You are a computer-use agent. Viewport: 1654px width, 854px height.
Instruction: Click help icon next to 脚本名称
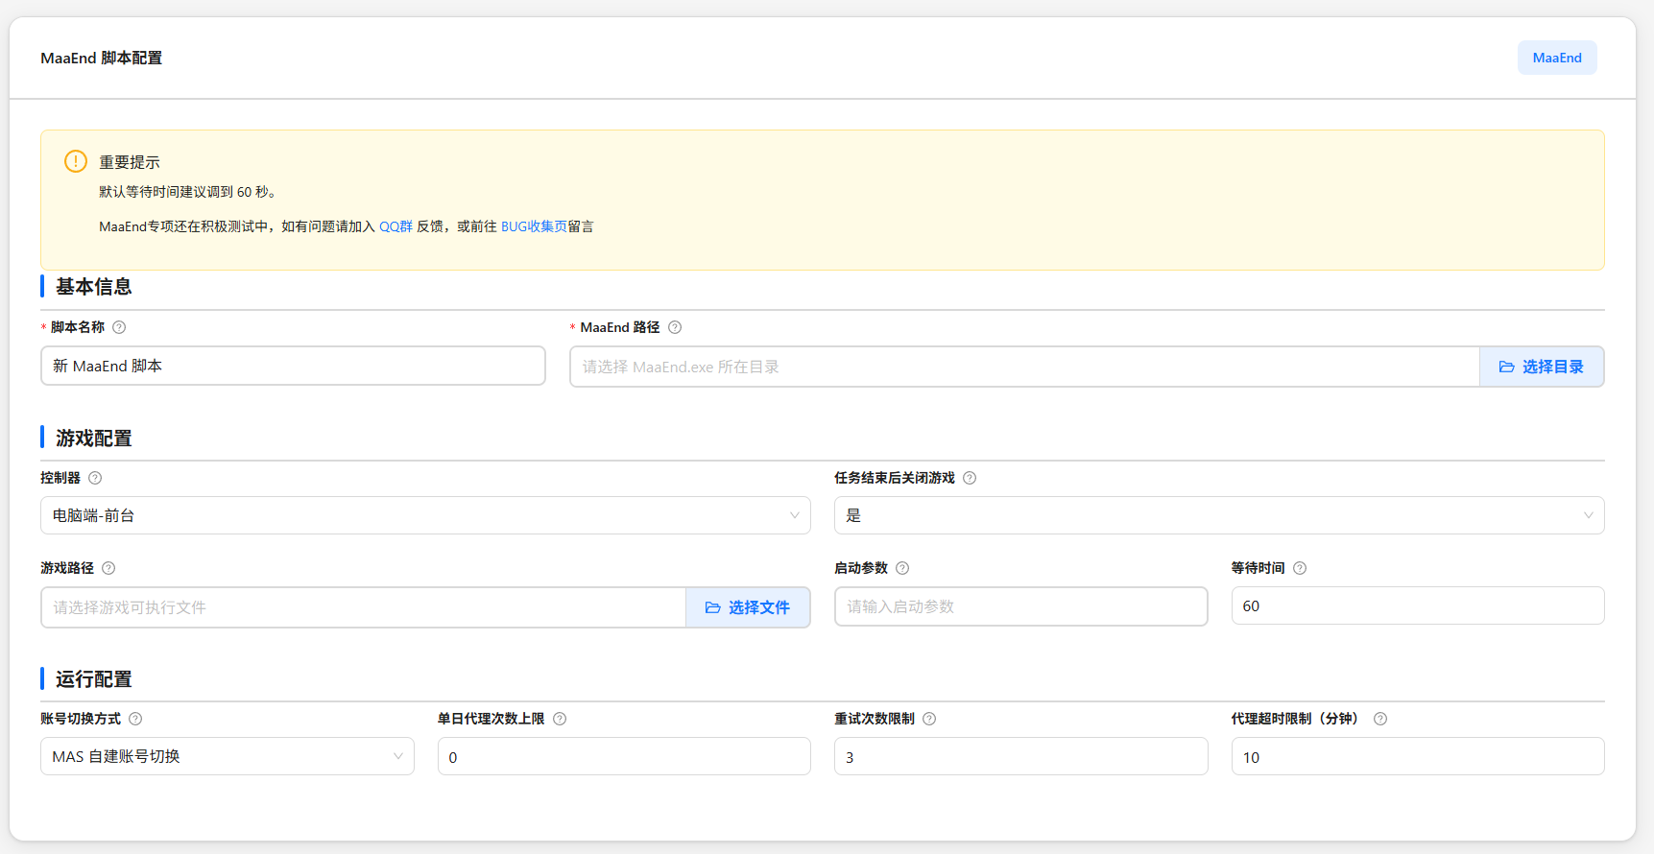(x=119, y=327)
